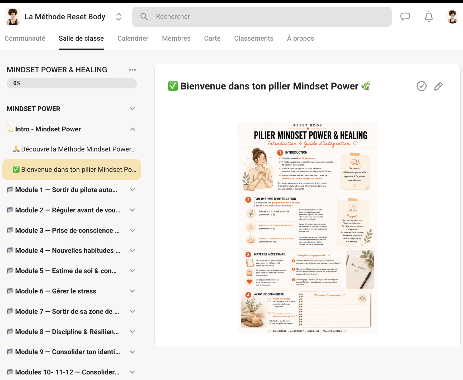Open the Pilier Mindset Power & Healing infographic
This screenshot has height=380, width=463.
pyautogui.click(x=308, y=228)
